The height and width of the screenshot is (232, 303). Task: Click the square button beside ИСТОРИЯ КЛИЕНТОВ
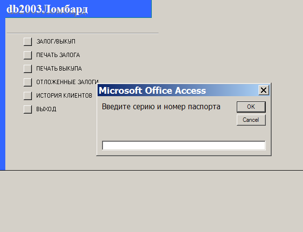(28, 96)
